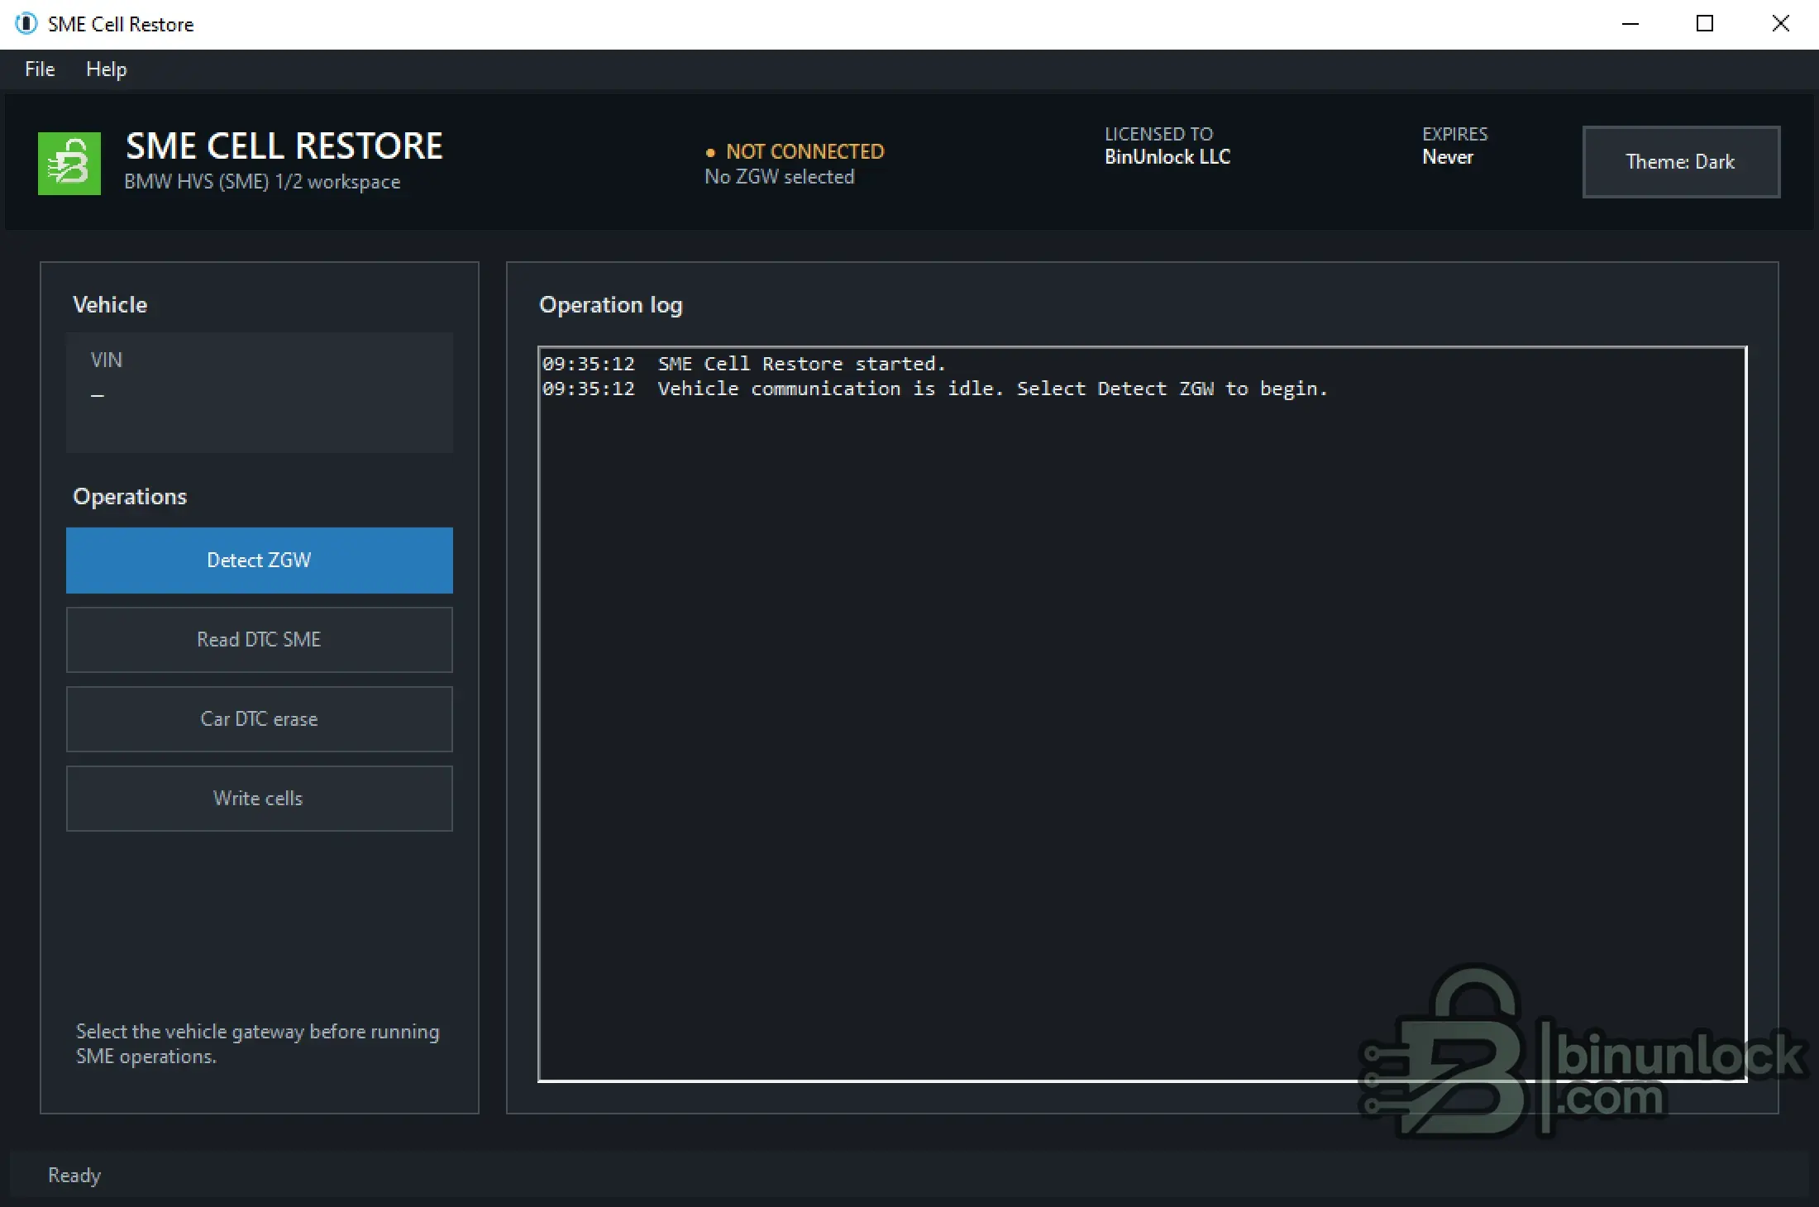Click the 'BMW HVS (SME) 1/2 workspace' subtitle
1819x1207 pixels.
coord(262,182)
